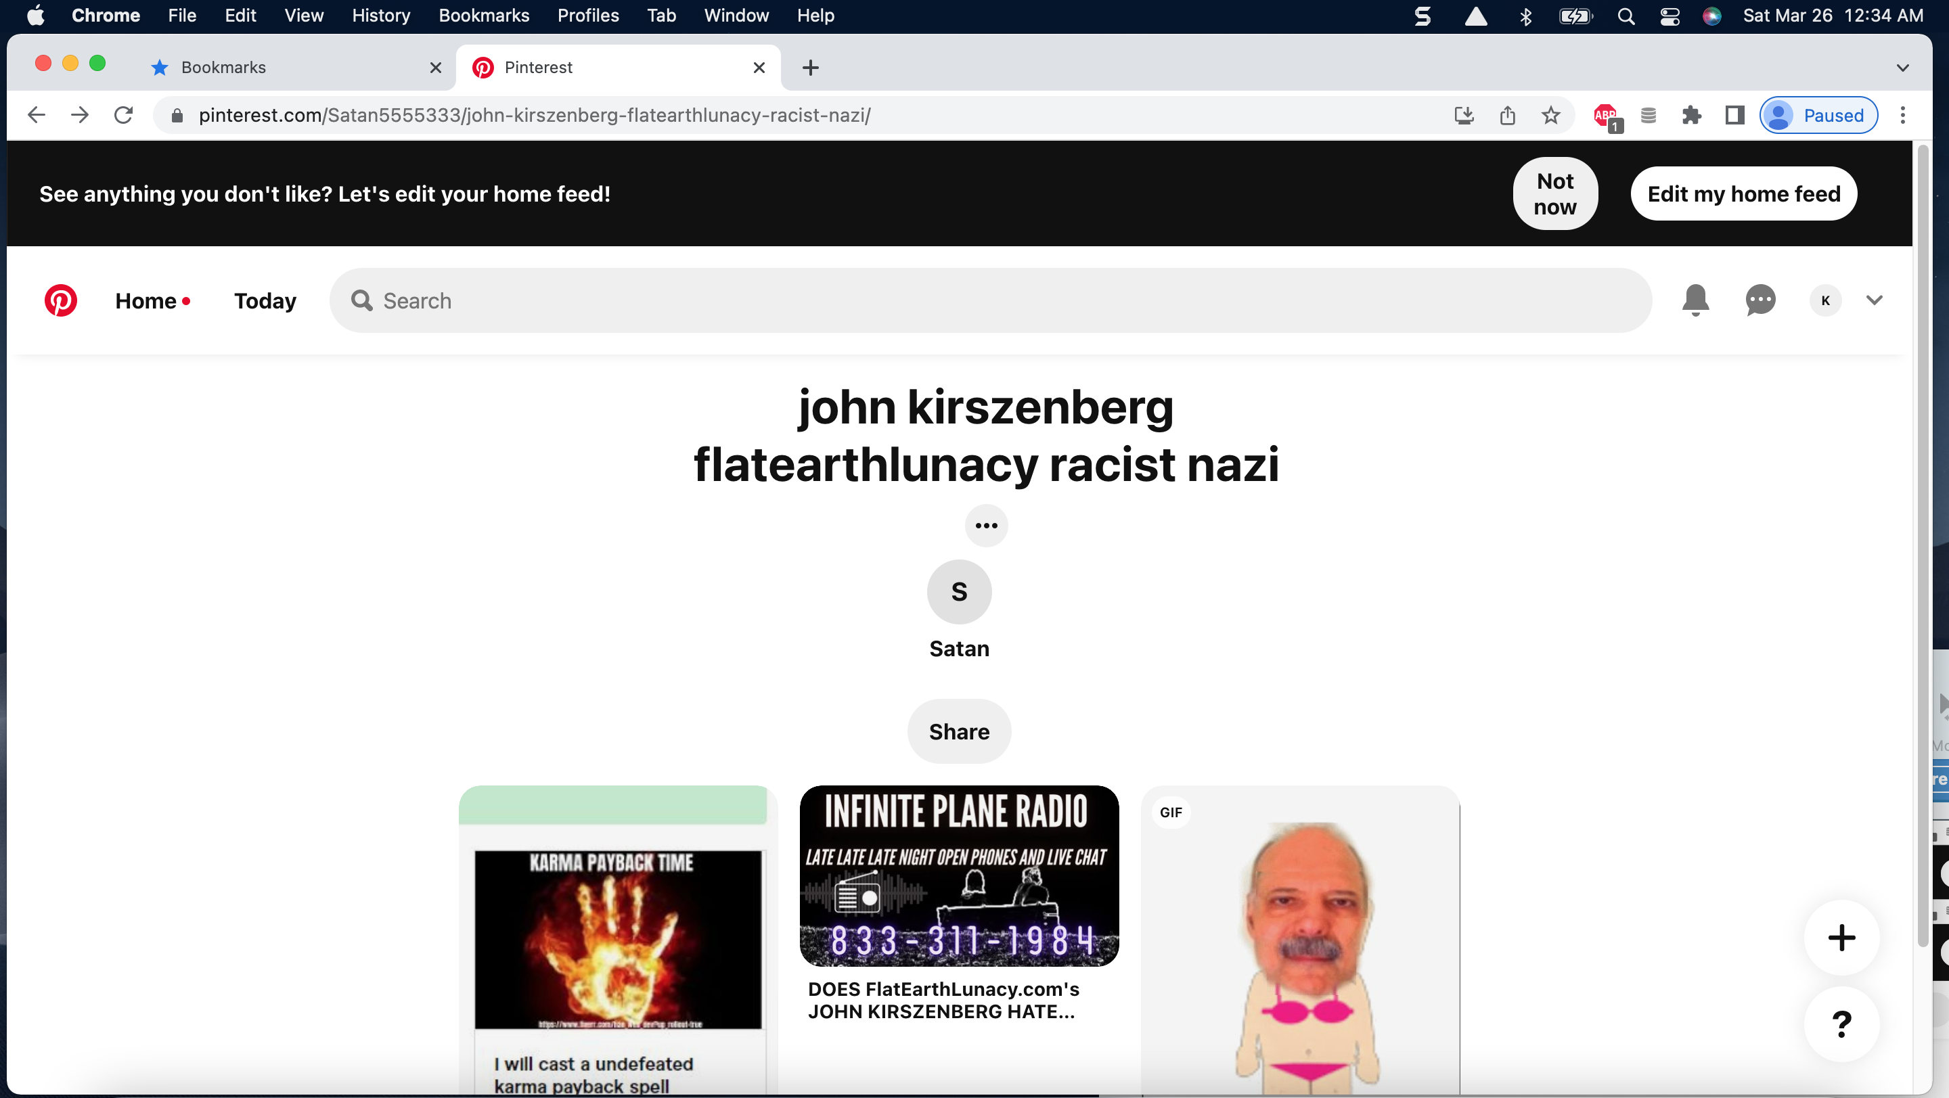Open the Profiles menu
1949x1098 pixels.
point(588,15)
